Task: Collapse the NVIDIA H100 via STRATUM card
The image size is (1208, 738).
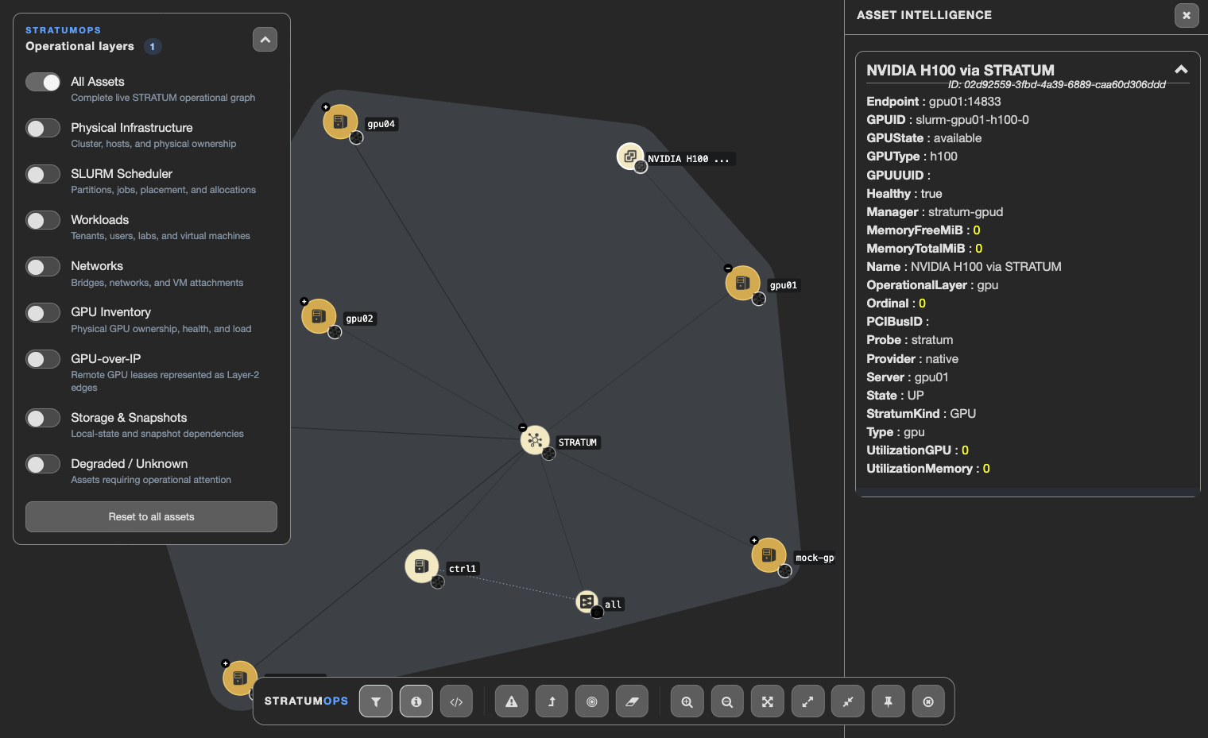Action: pyautogui.click(x=1182, y=70)
